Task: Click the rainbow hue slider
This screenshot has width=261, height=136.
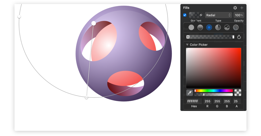Action: (x=213, y=90)
